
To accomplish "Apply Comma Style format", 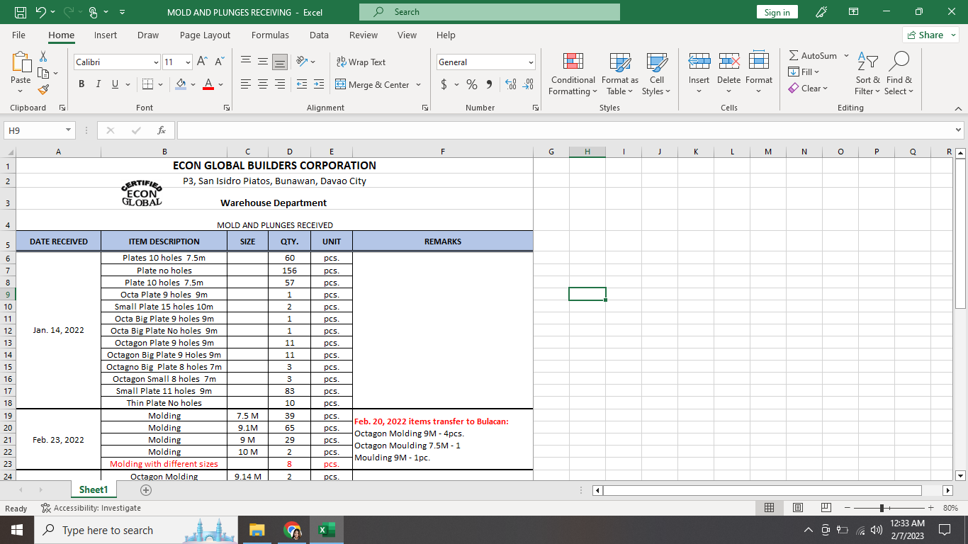I will [x=490, y=84].
